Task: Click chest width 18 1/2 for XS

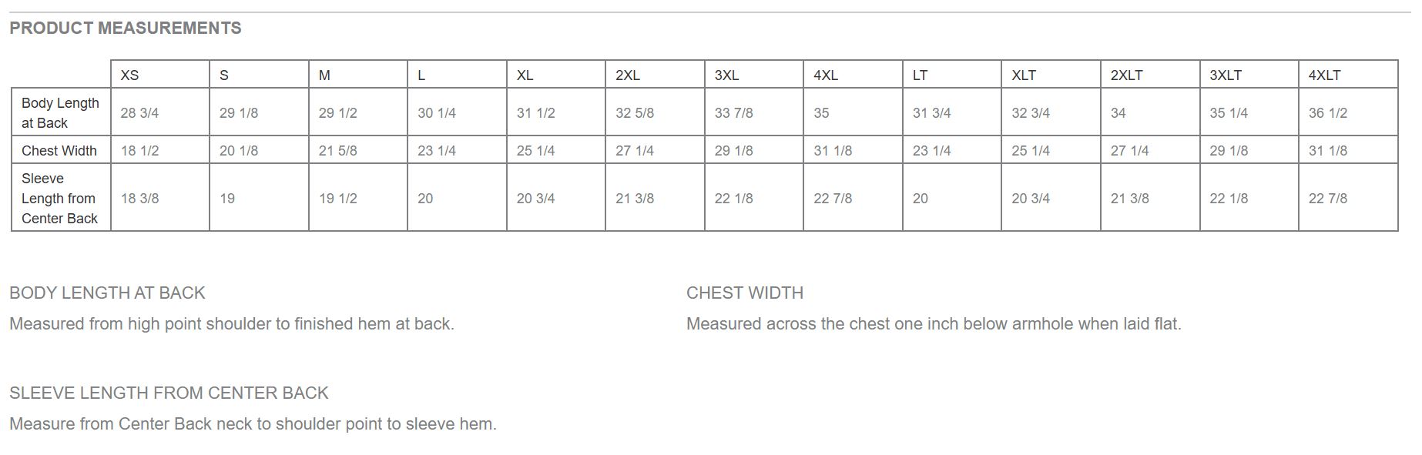Action: (x=160, y=150)
